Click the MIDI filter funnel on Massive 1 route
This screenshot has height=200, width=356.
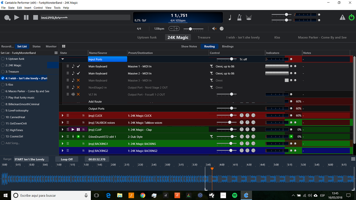coord(211,66)
